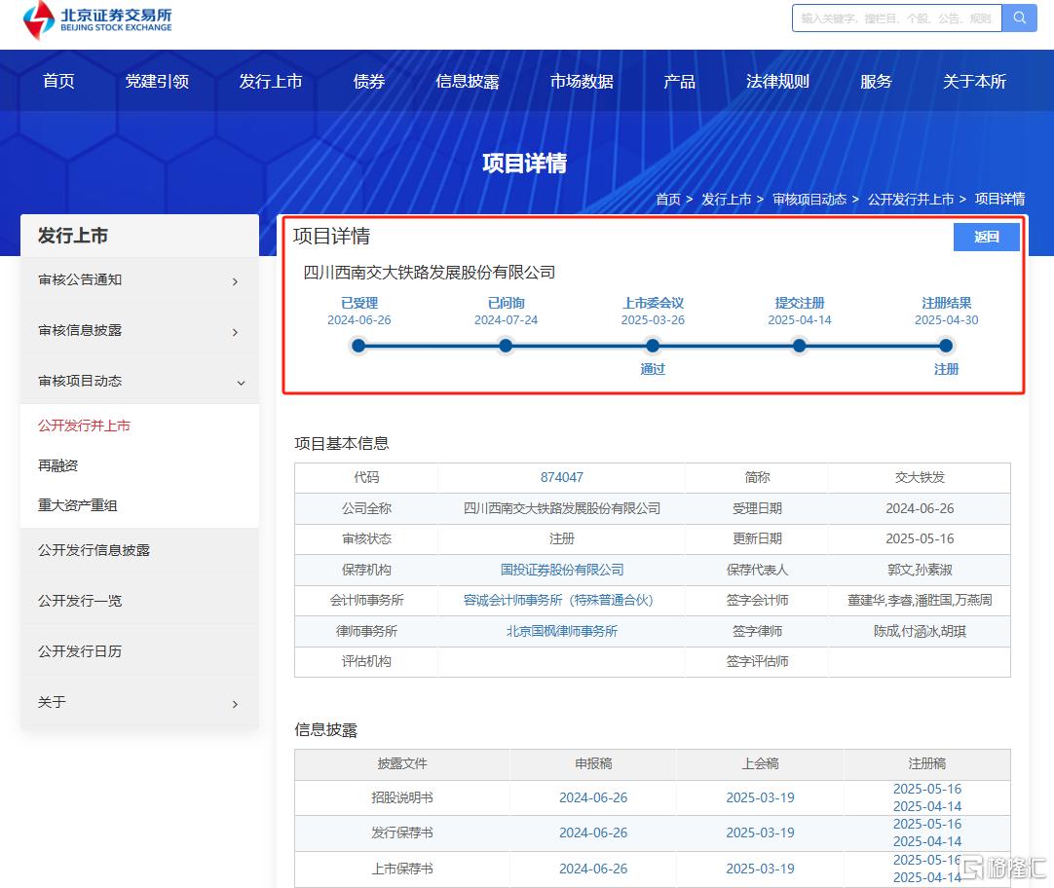Open the 债券 navigation item
This screenshot has height=888, width=1054.
369,81
